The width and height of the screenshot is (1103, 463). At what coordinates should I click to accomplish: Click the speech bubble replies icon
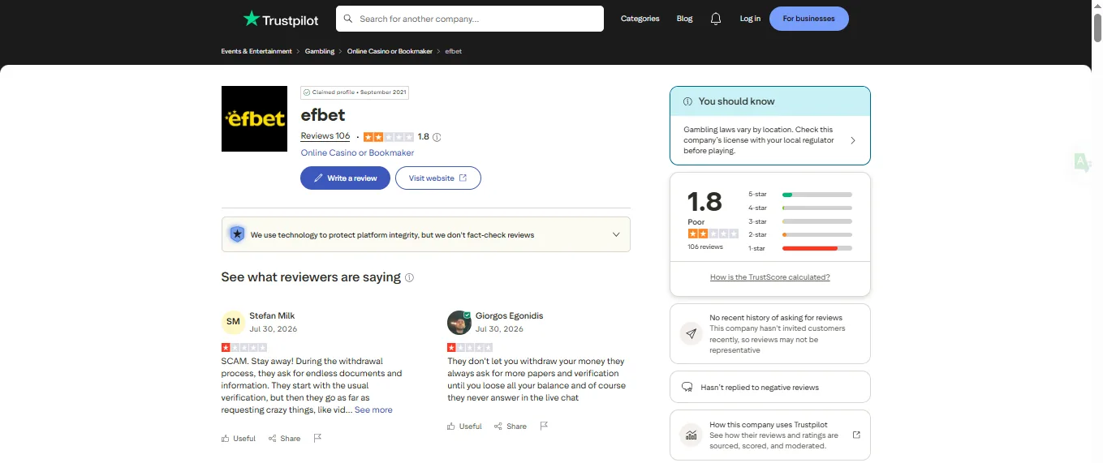click(x=687, y=387)
